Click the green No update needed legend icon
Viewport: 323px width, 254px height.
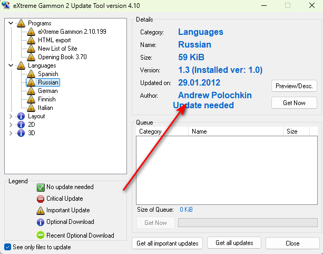click(41, 187)
